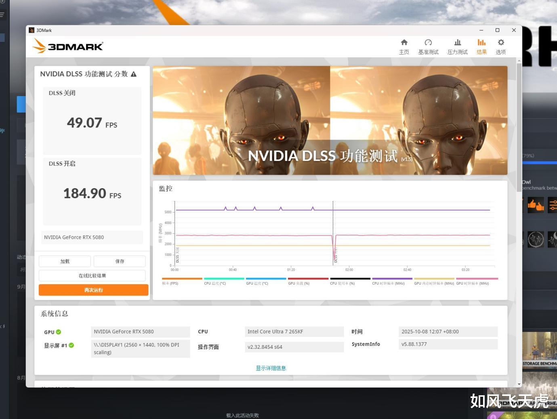The height and width of the screenshot is (419, 557).
Task: Click the warning triangle beside the DLSS score title
Action: coord(134,74)
